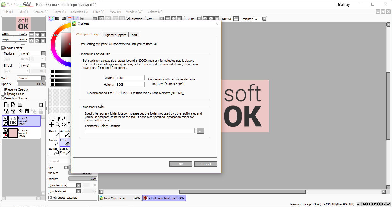
Task: Collapse the Paints Effect section
Action: (x=3, y=48)
